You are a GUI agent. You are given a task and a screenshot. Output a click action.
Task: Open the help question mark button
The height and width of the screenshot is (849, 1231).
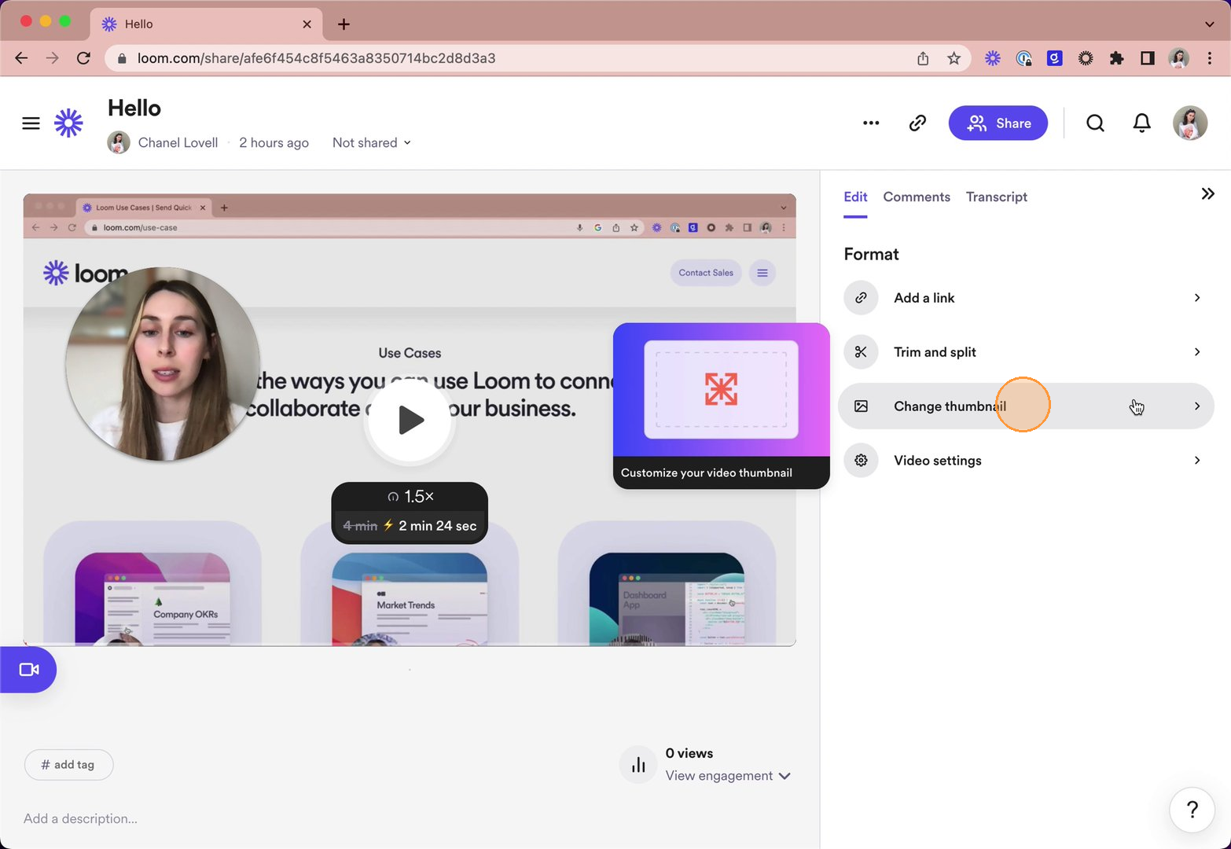point(1192,810)
